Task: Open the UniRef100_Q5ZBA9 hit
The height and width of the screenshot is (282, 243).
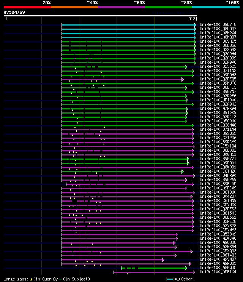Action: (218, 234)
